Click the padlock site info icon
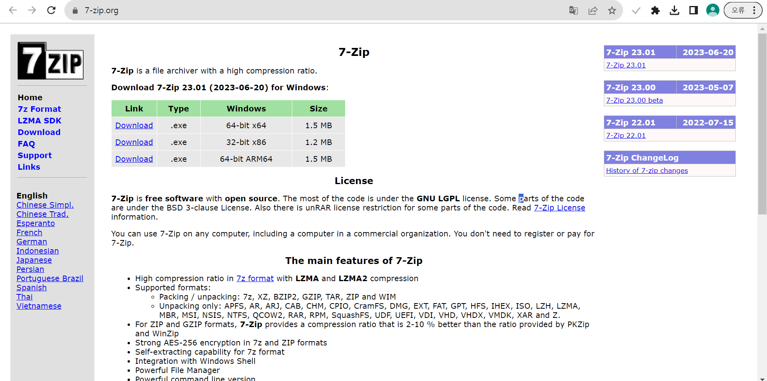The width and height of the screenshot is (767, 381). point(75,11)
